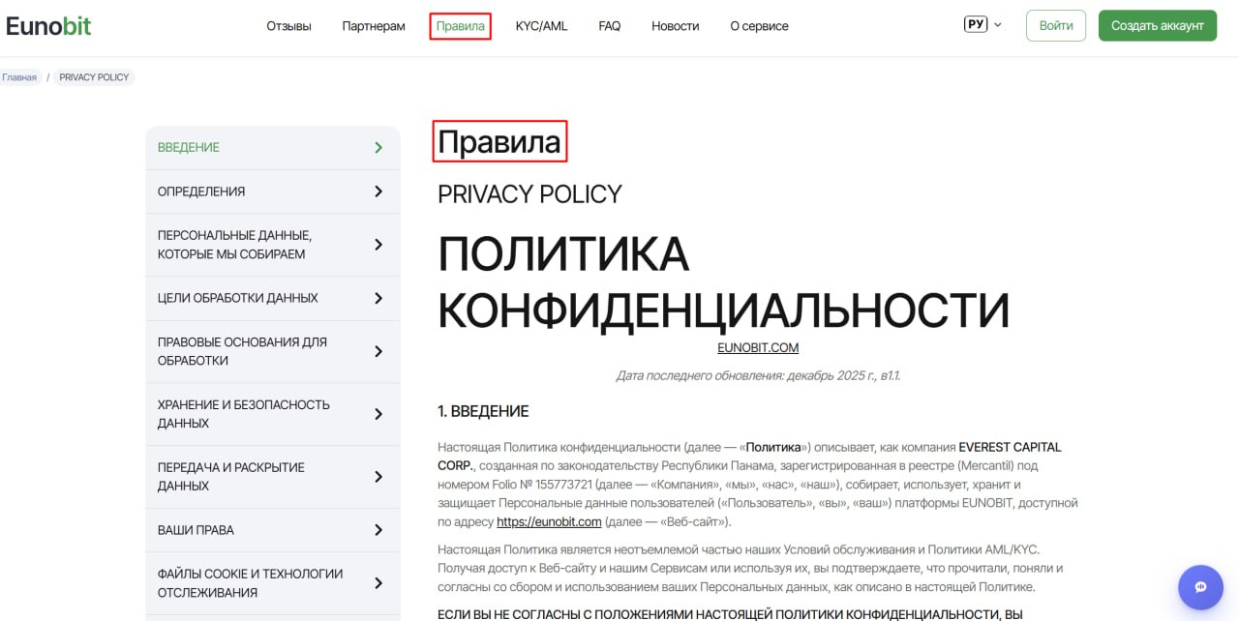Click the Создать аккаунт button
Screen dimensions: 1239x621
1158,25
